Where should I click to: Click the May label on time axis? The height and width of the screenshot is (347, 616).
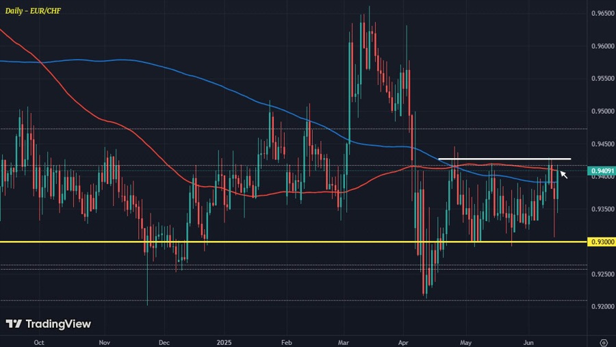(x=466, y=342)
